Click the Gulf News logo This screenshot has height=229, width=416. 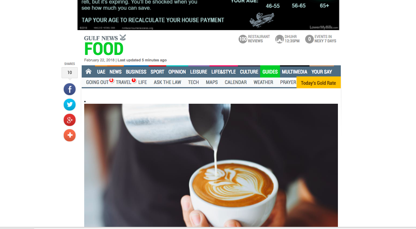tap(105, 38)
